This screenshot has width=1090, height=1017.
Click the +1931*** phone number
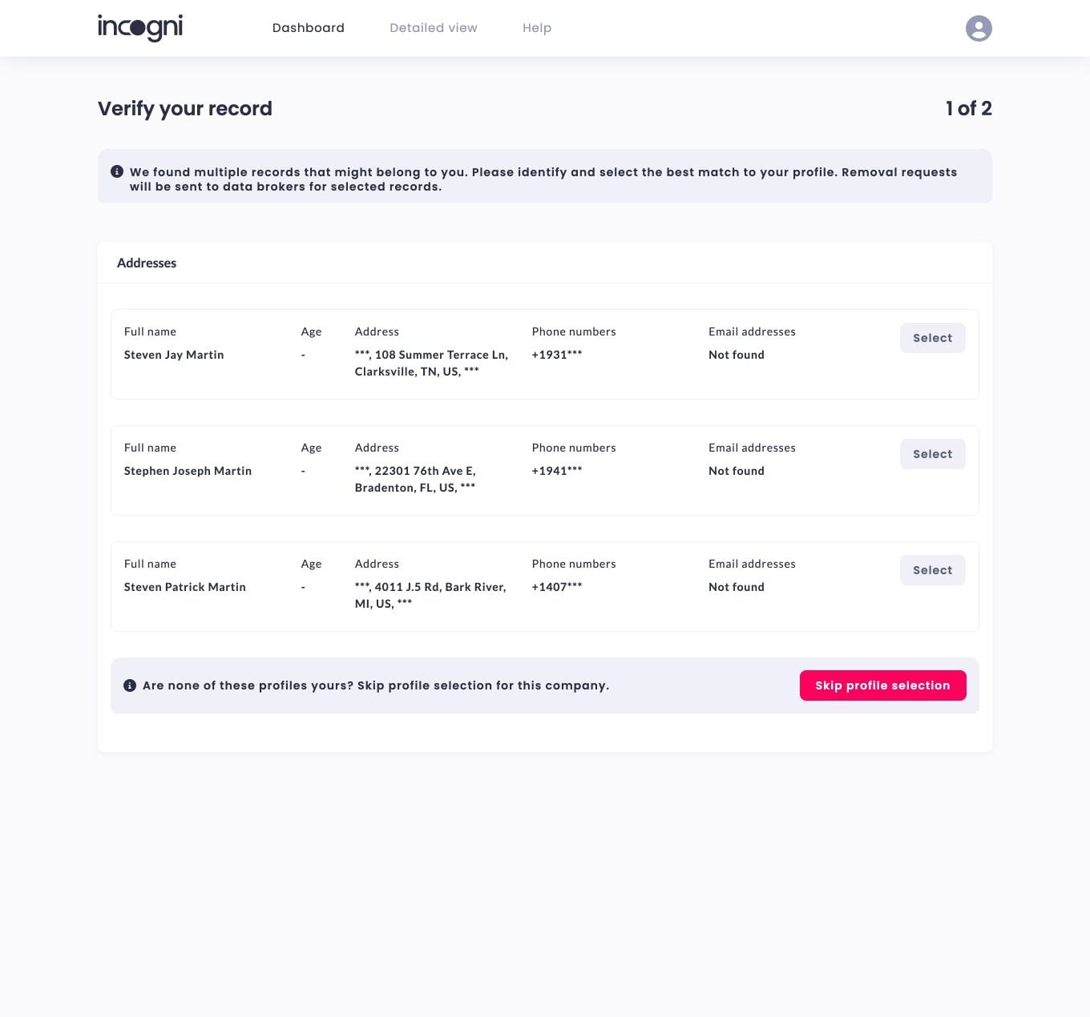point(557,355)
